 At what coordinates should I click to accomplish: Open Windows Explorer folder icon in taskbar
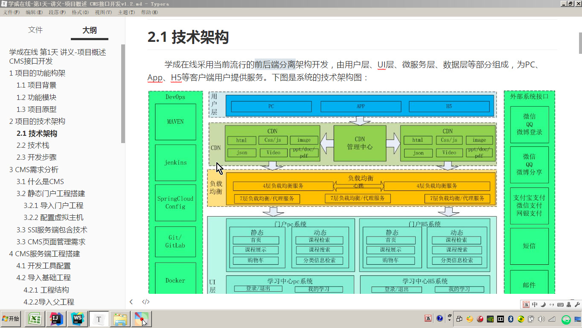(x=120, y=319)
